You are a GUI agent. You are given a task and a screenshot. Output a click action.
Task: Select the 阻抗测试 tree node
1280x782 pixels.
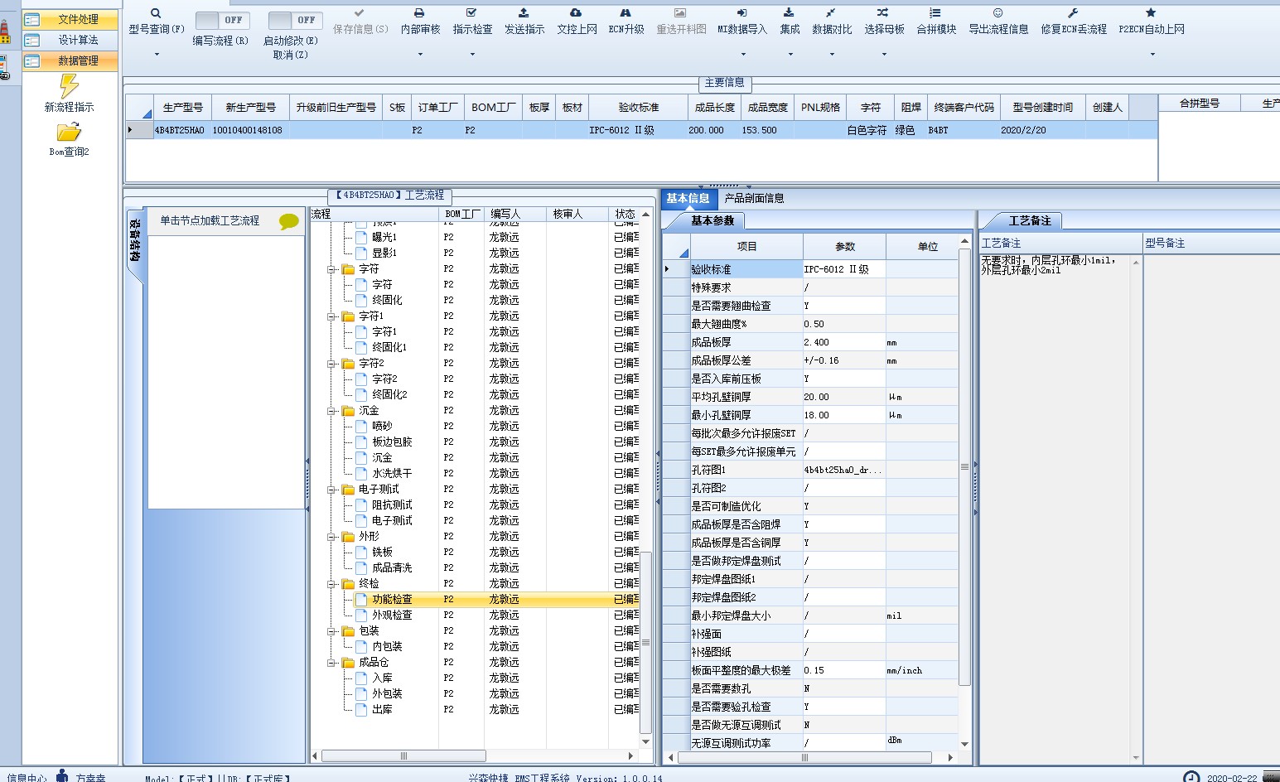(392, 505)
